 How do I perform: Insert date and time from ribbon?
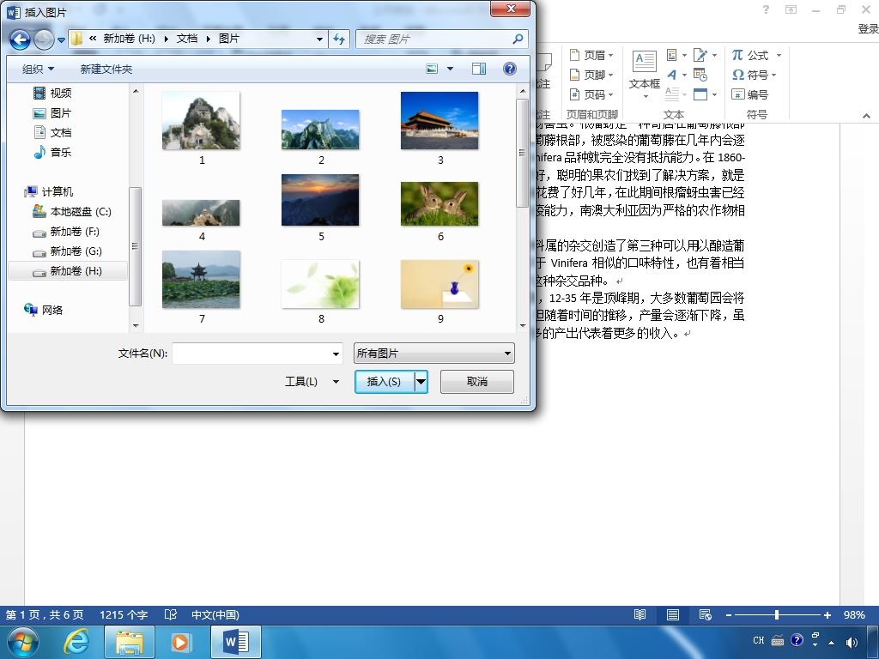coord(700,75)
